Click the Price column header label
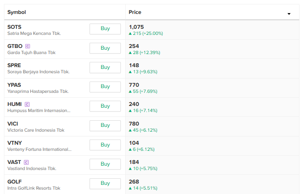 (x=135, y=12)
